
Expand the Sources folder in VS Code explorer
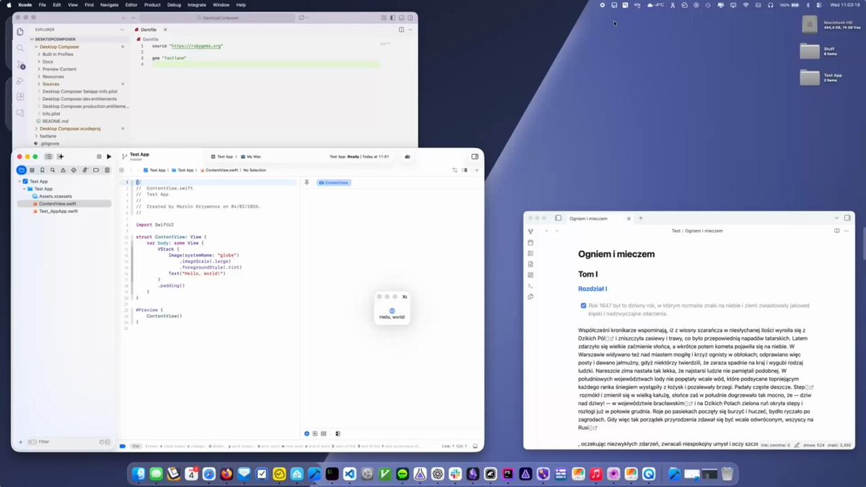(x=51, y=84)
